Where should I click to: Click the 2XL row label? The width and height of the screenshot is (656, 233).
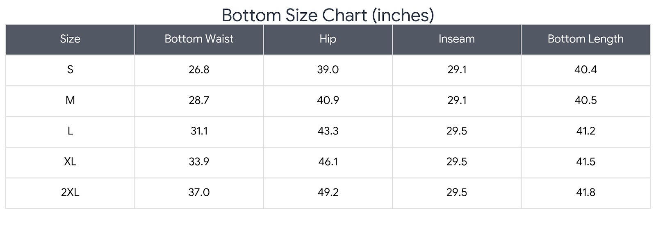[70, 192]
